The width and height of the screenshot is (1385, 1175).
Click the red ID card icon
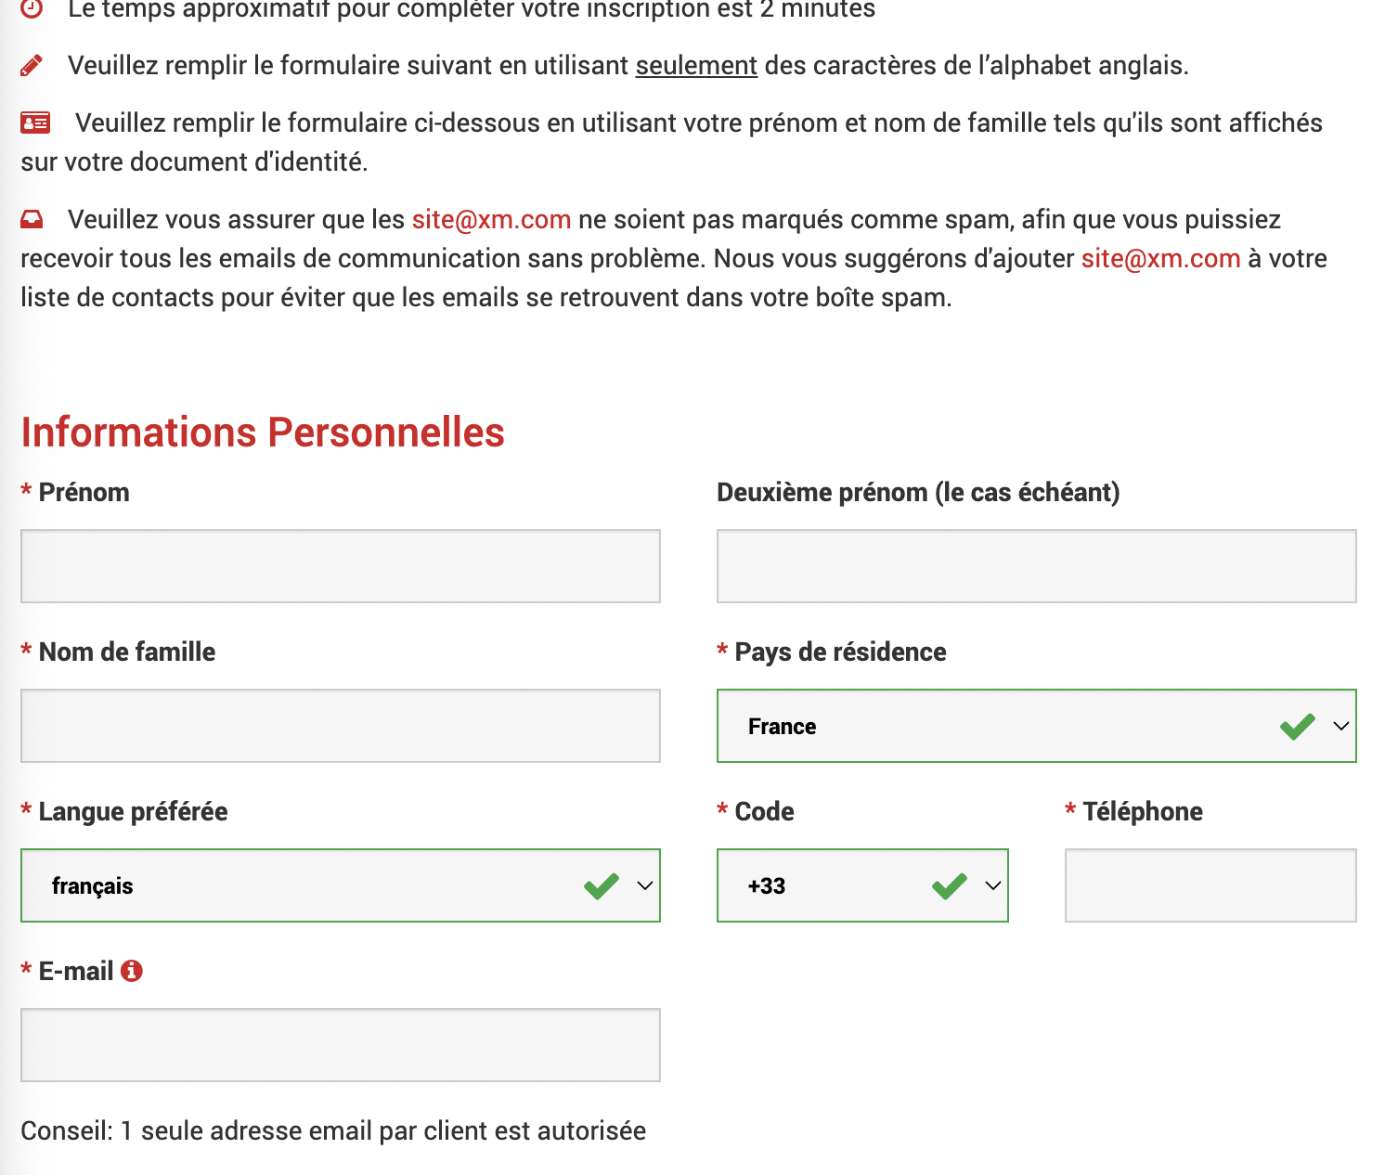coord(35,123)
